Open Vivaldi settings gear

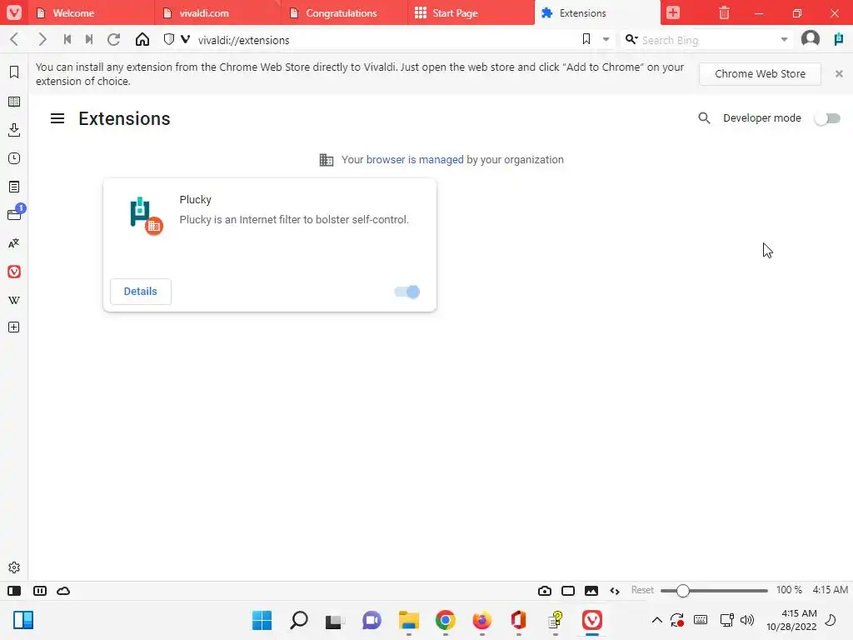click(x=14, y=567)
